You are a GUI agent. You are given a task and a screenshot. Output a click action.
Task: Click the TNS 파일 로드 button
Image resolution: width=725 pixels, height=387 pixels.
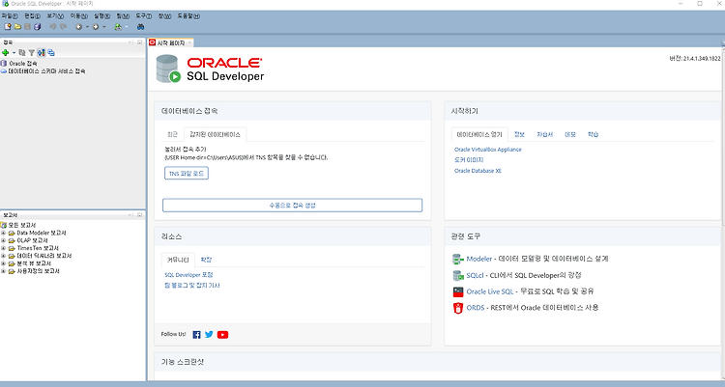pos(187,173)
